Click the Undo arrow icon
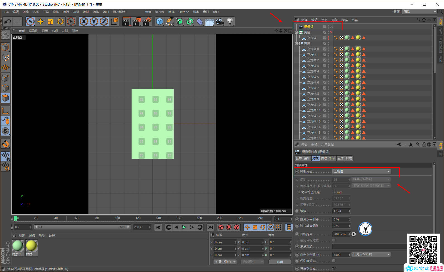 click(8, 21)
